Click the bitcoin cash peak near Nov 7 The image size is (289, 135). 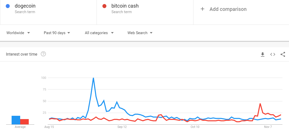pyautogui.click(x=260, y=104)
